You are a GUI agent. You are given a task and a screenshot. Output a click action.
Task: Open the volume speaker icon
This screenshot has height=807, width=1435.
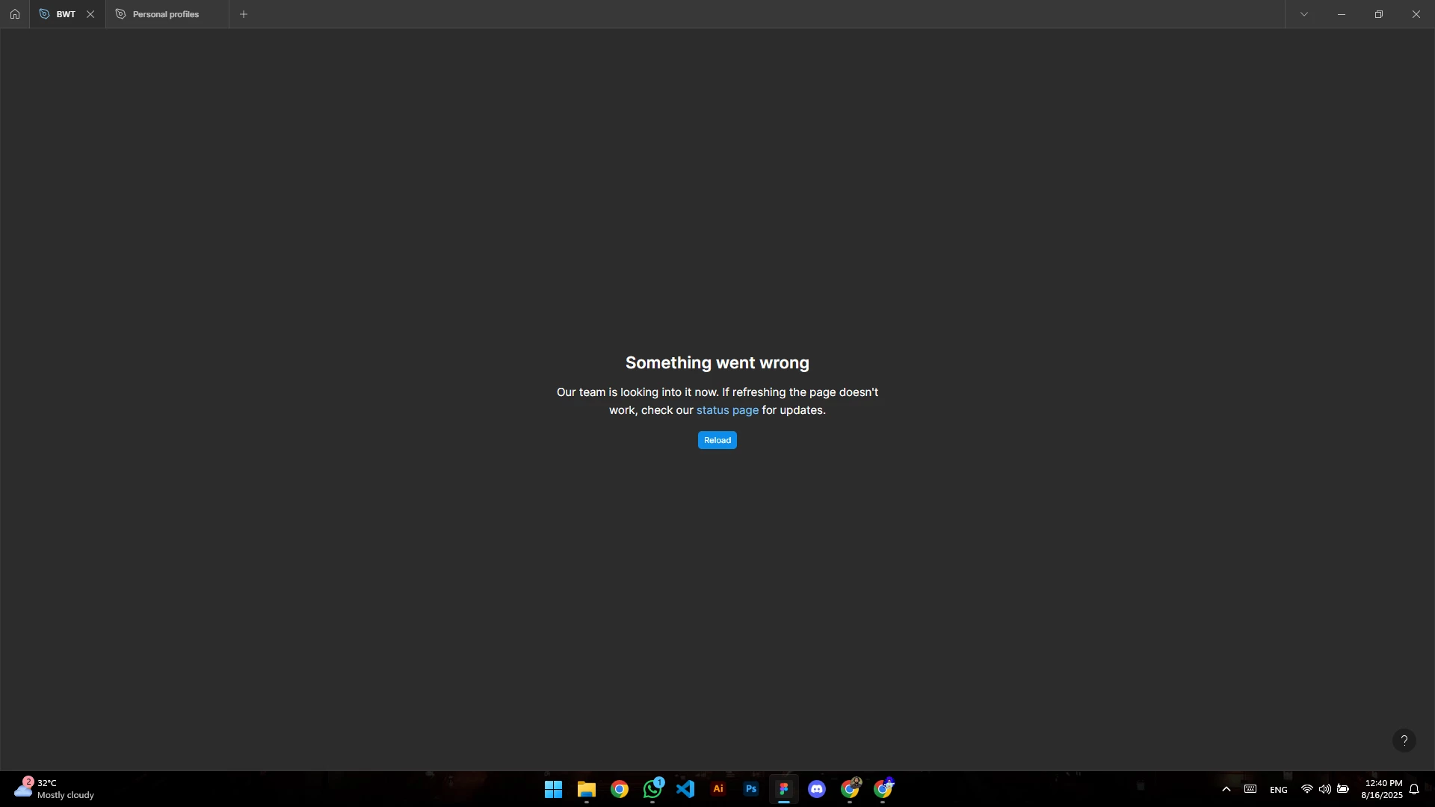click(x=1325, y=789)
